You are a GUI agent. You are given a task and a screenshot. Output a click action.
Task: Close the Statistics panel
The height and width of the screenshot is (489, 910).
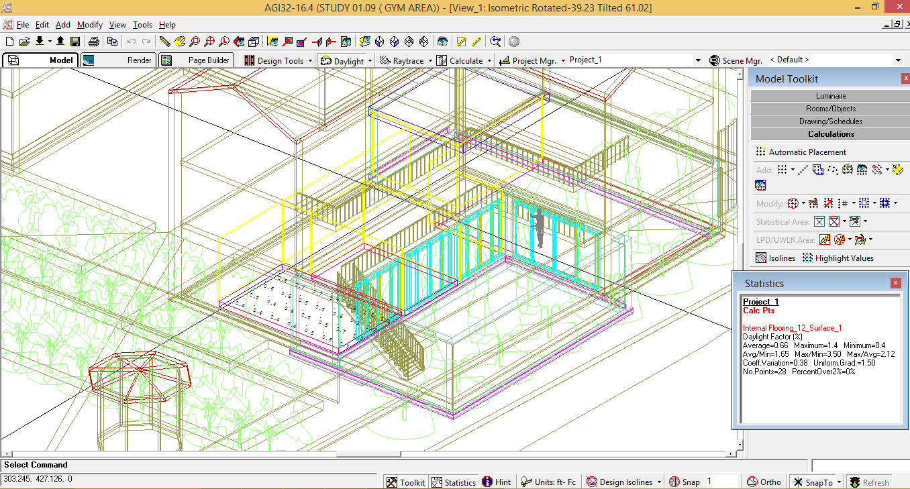tap(895, 282)
